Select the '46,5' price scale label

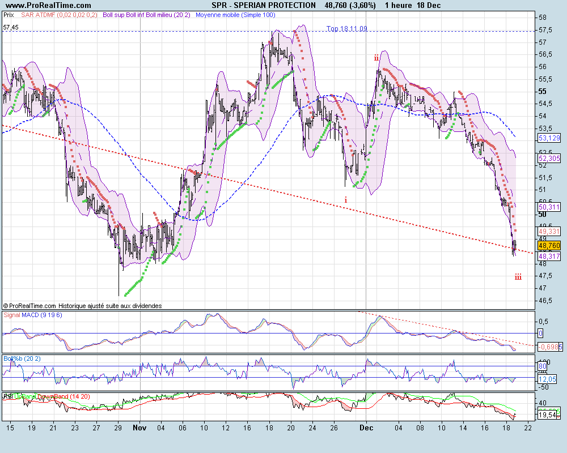click(545, 301)
